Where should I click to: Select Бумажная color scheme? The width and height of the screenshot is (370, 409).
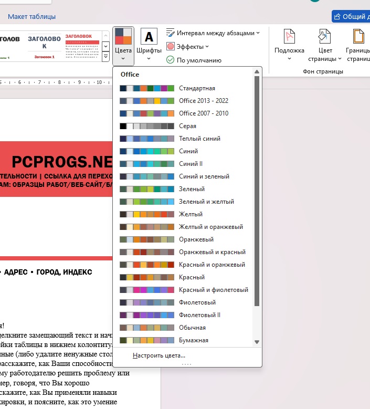click(x=183, y=340)
